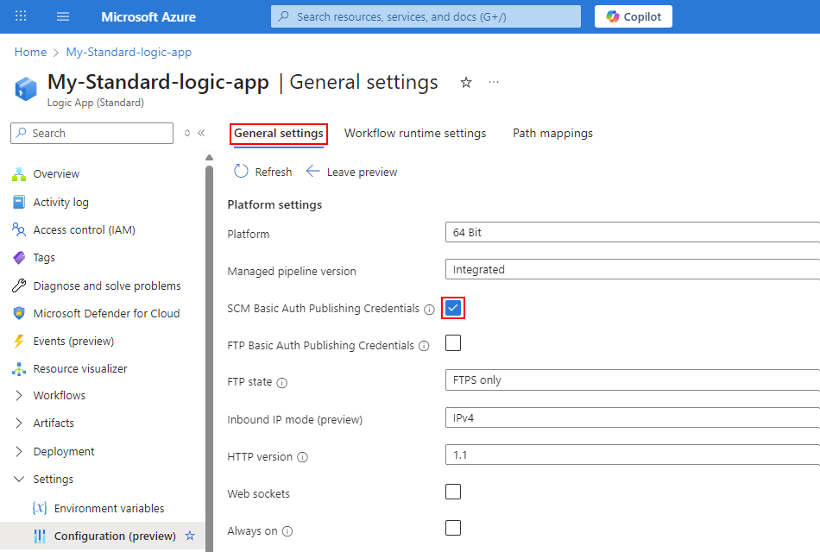Click the Refresh icon in toolbar
The height and width of the screenshot is (552, 820).
click(242, 172)
